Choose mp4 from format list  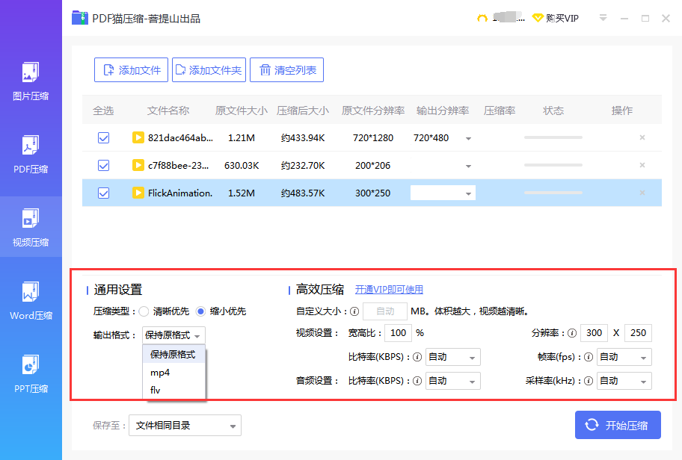pyautogui.click(x=173, y=373)
